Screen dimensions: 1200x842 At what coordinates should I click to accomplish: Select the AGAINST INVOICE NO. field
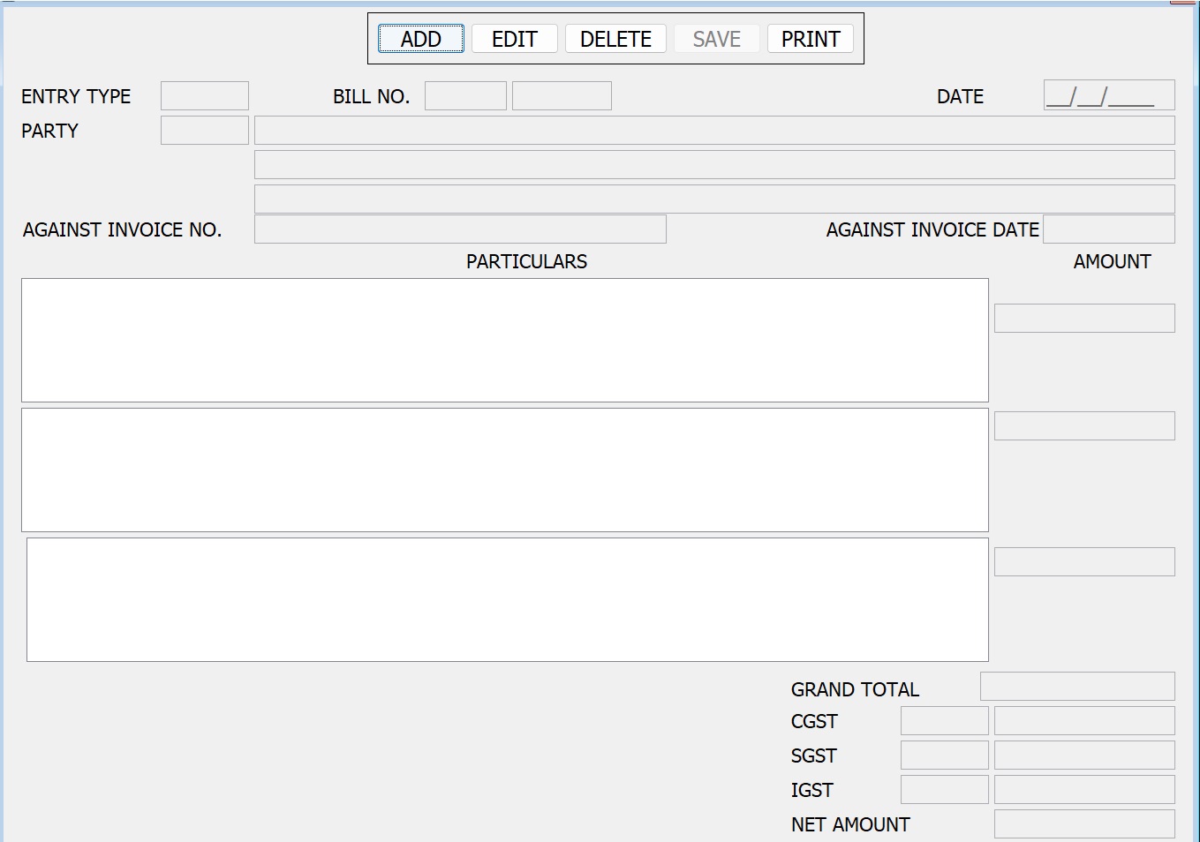(460, 229)
